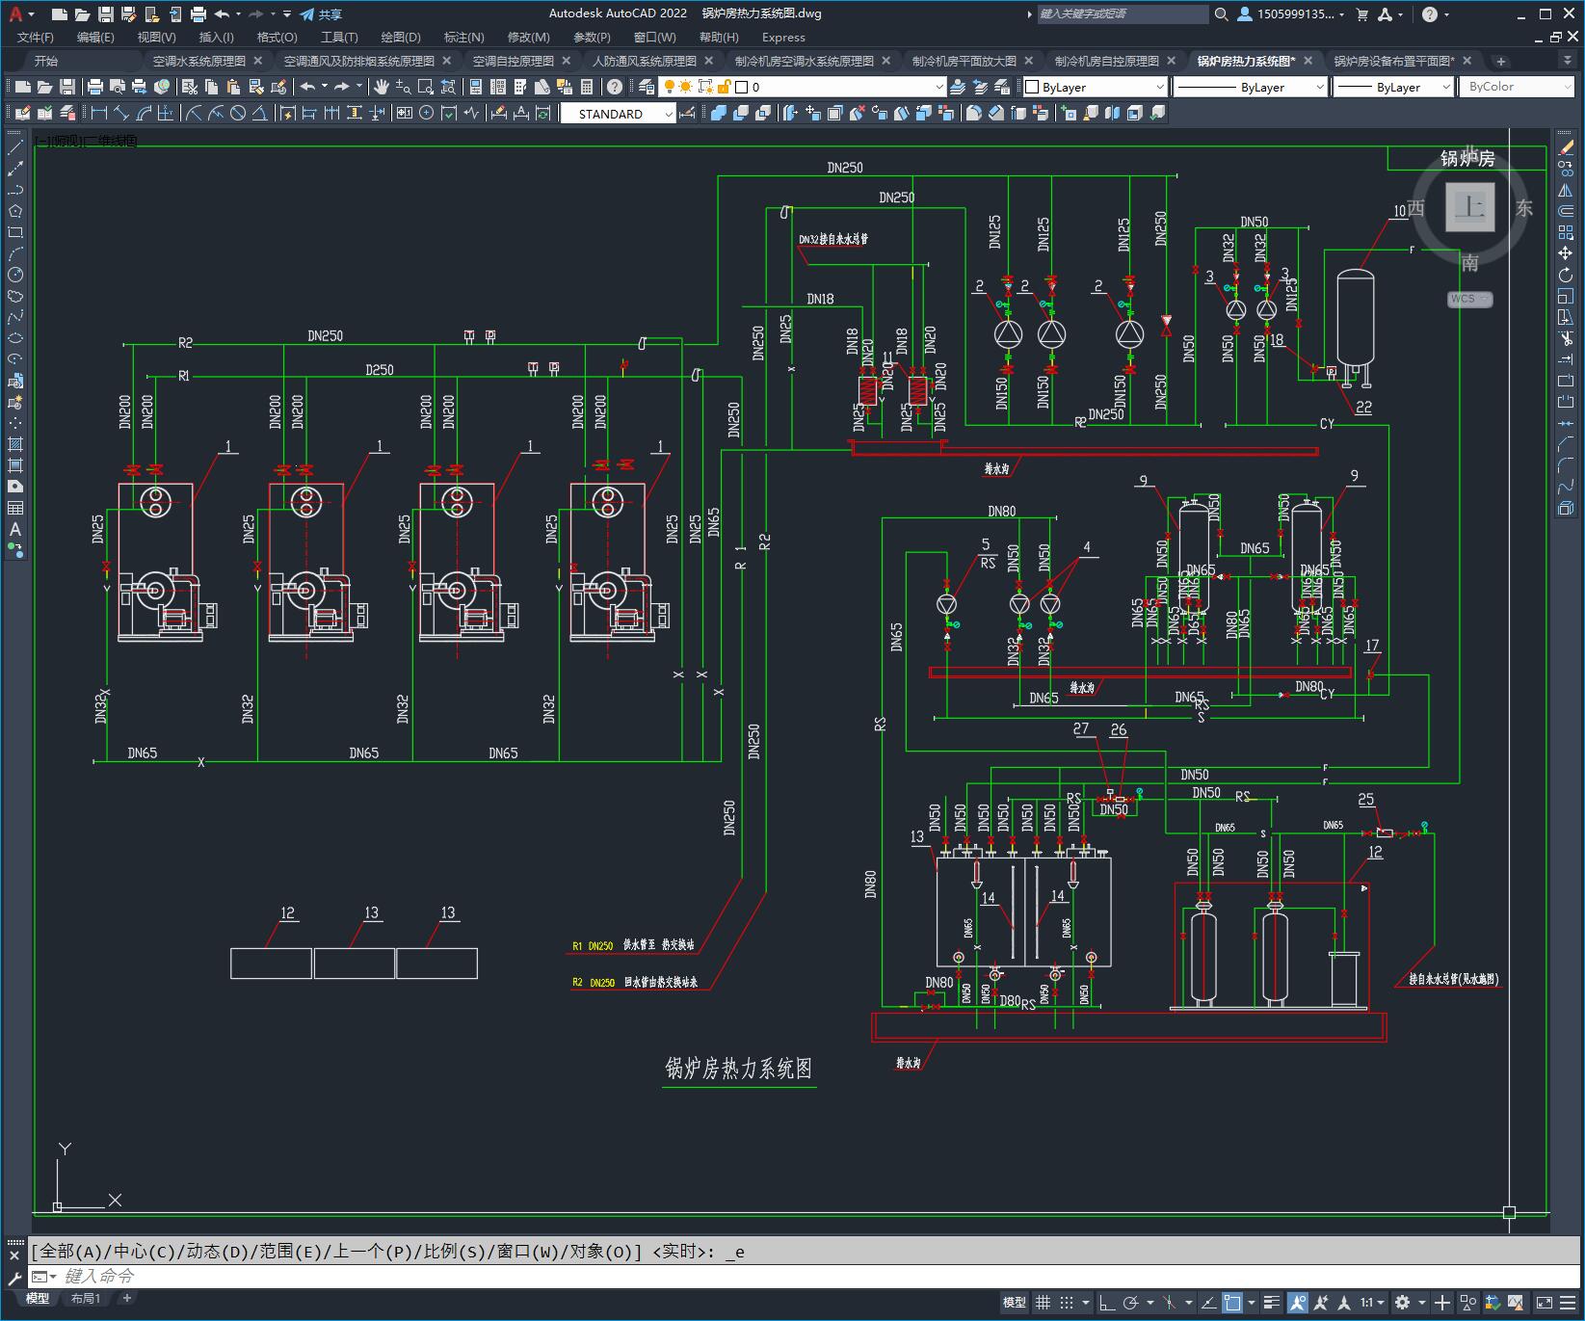This screenshot has height=1321, width=1585.
Task: Toggle isometric drafting in status bar
Action: [1169, 1303]
